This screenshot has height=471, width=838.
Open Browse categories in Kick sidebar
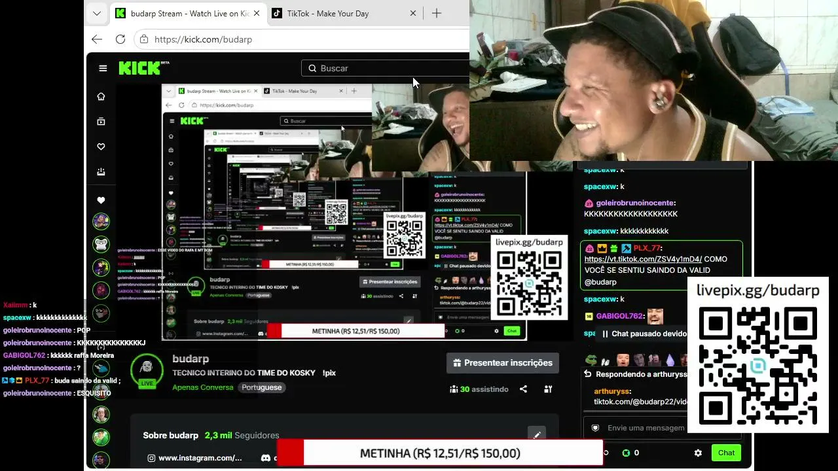[x=101, y=122]
